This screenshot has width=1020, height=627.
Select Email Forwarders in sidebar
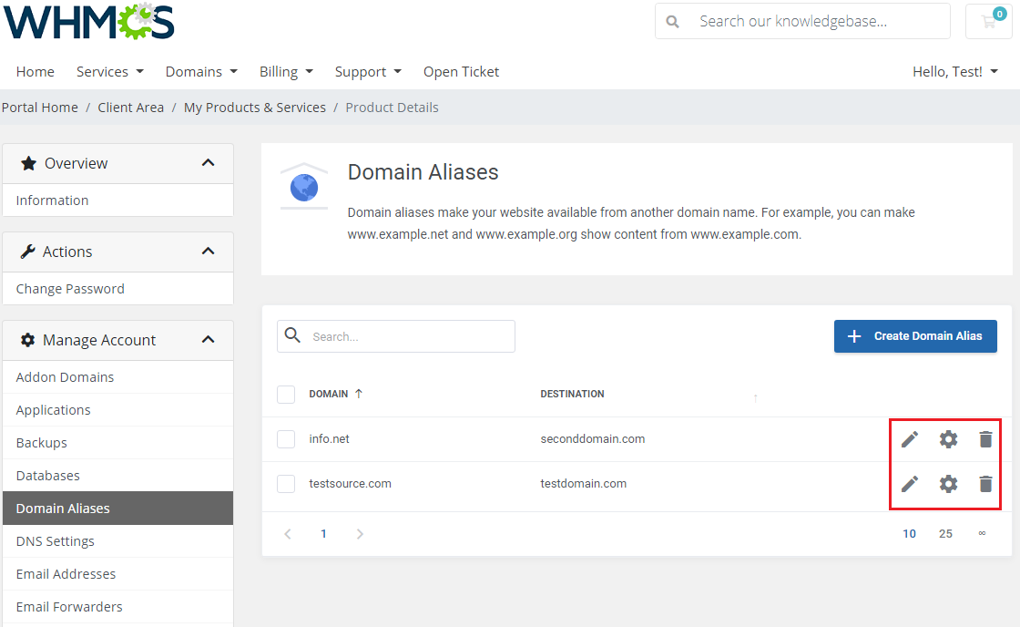click(x=117, y=607)
